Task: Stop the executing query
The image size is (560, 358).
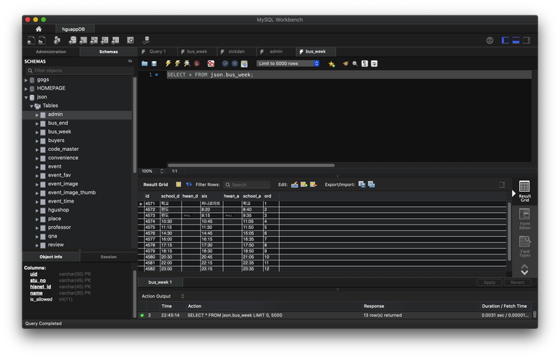Action: pos(196,63)
